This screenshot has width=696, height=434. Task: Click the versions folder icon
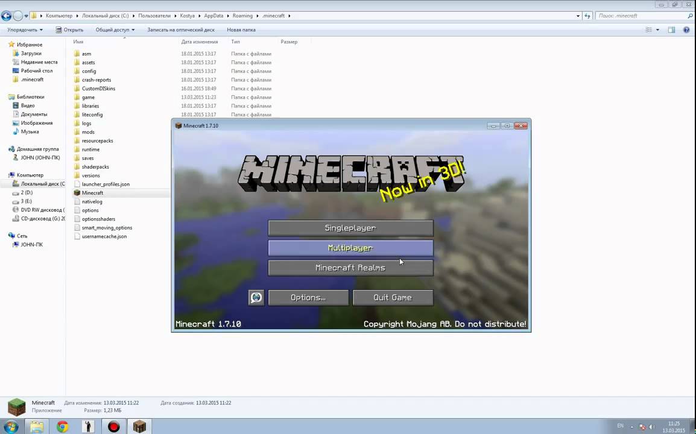77,175
